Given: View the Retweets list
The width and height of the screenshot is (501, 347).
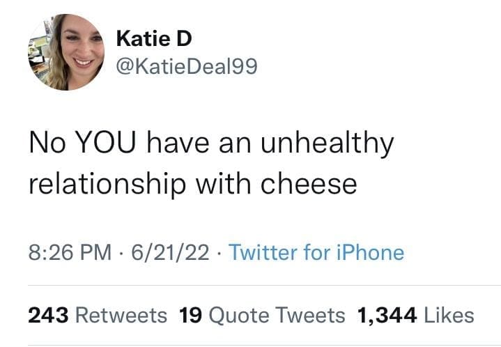Looking at the screenshot, I should pos(120,315).
